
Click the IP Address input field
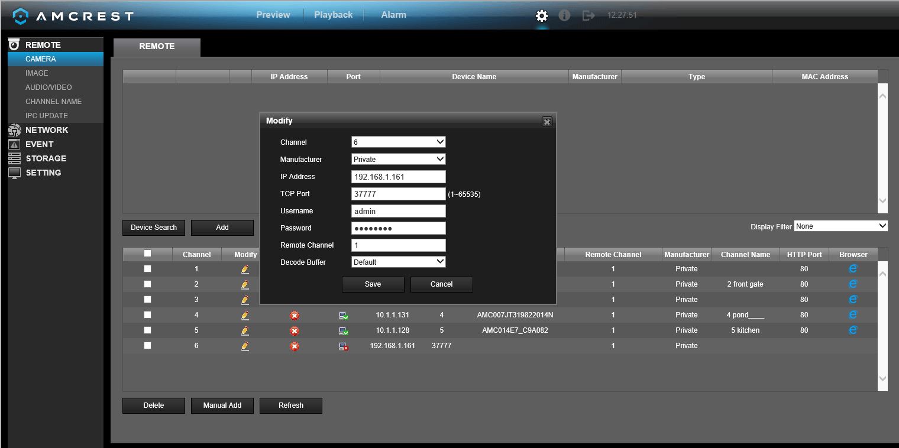398,177
